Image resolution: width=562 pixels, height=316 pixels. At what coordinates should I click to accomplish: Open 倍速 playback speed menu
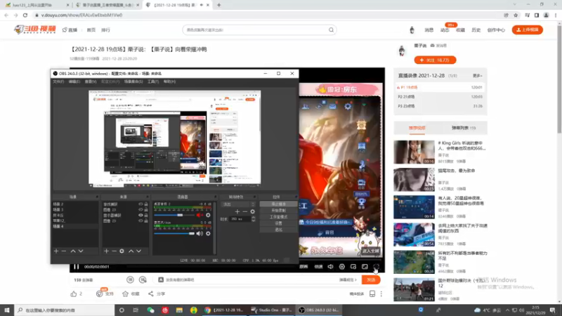tap(318, 267)
